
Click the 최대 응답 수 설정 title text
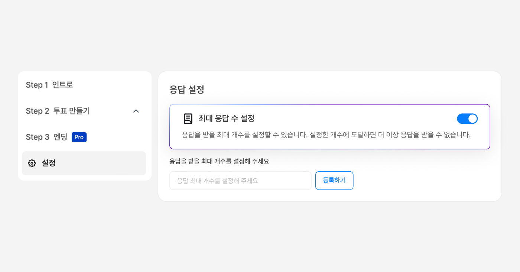227,119
